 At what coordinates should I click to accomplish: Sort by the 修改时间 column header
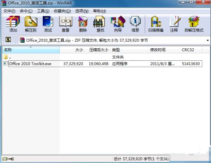tap(164, 50)
